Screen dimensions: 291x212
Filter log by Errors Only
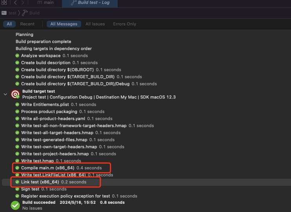[x=124, y=24]
